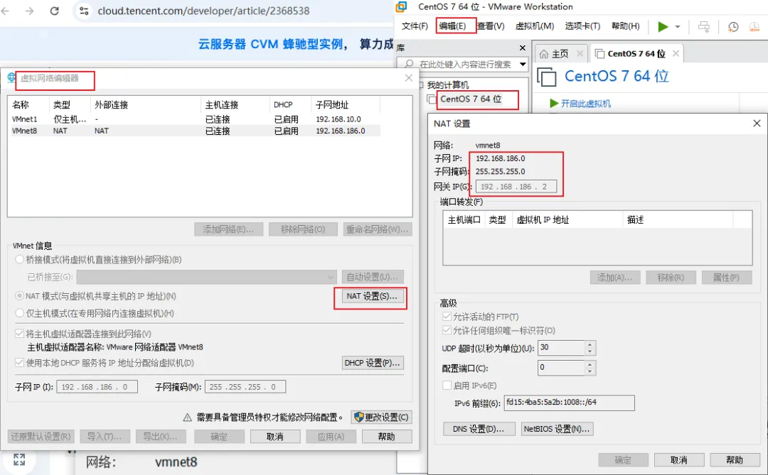This screenshot has height=475, width=768.
Task: Click the green arrow beside 开启此虚拟机
Action: click(x=554, y=103)
